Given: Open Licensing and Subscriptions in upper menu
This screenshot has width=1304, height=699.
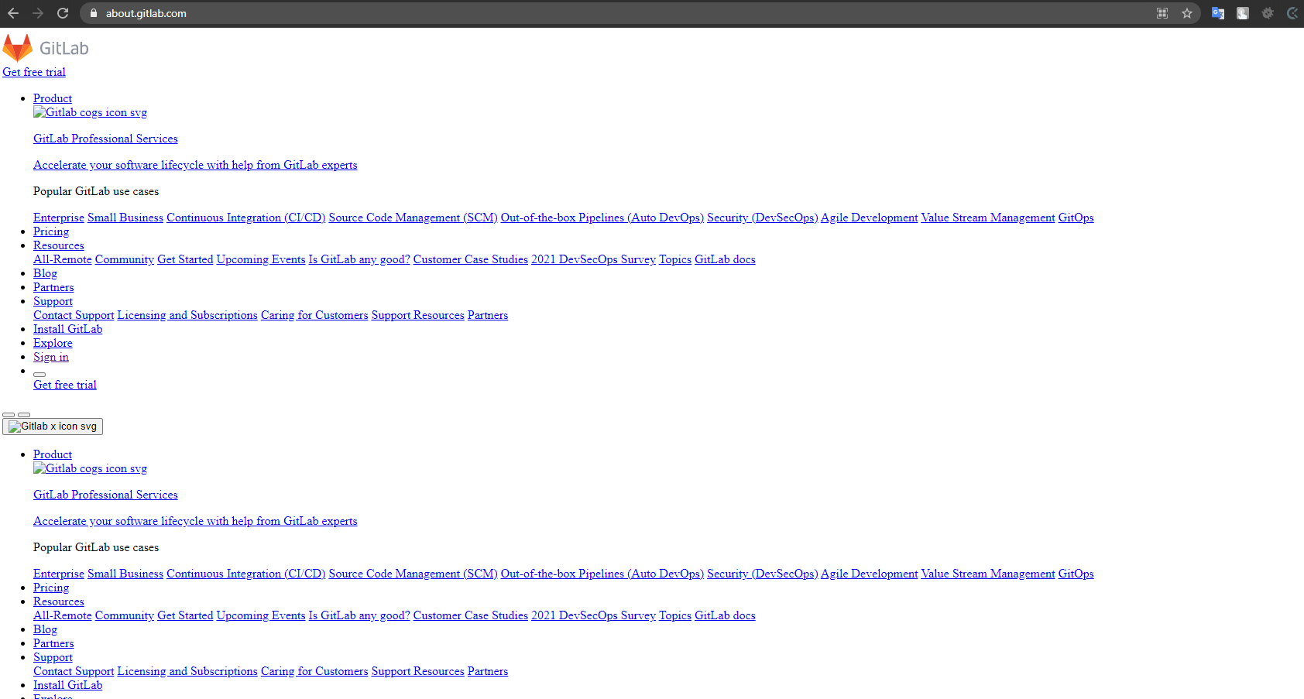Looking at the screenshot, I should (x=187, y=315).
